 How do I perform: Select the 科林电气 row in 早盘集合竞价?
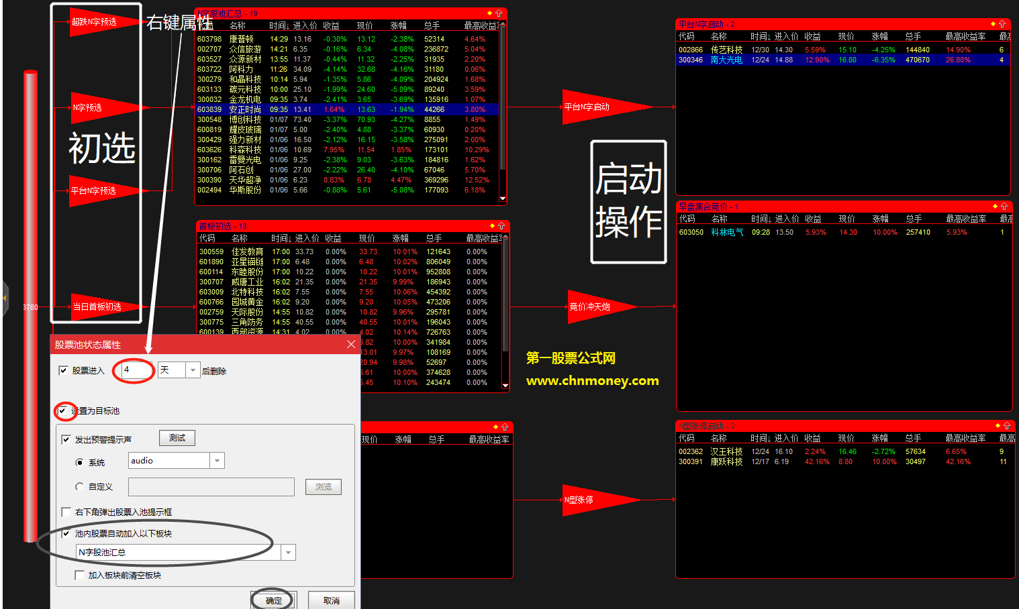tap(844, 232)
